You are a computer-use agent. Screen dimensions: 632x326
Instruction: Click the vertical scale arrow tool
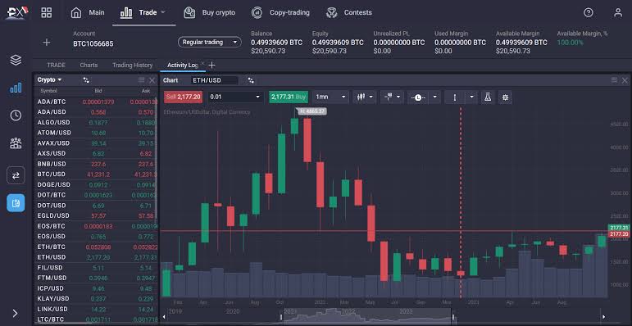coord(455,97)
